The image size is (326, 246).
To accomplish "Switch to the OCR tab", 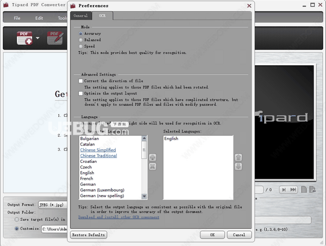I will [x=102, y=16].
